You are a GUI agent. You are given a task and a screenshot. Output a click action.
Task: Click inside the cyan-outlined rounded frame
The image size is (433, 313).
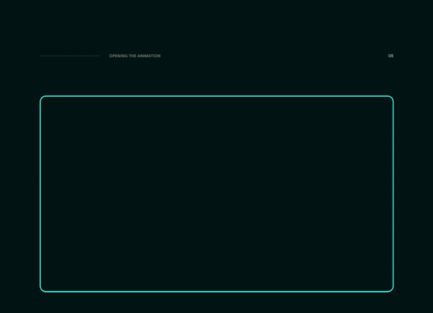click(x=216, y=194)
